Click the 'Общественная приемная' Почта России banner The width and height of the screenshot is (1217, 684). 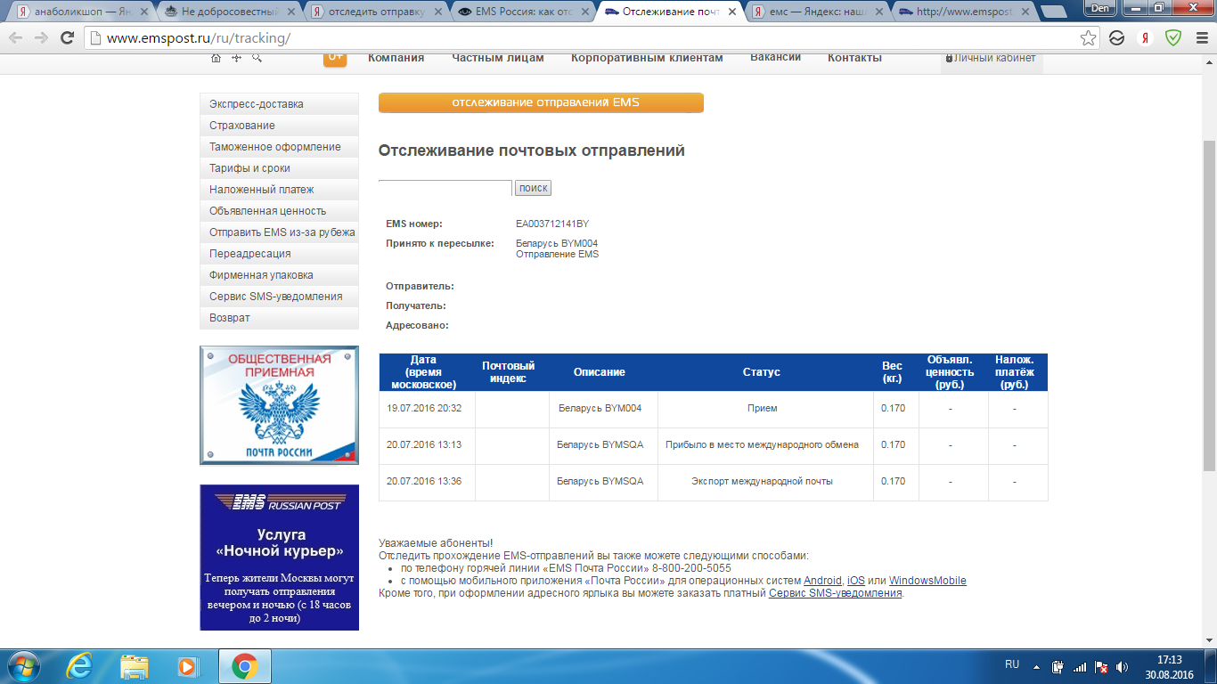coord(279,405)
